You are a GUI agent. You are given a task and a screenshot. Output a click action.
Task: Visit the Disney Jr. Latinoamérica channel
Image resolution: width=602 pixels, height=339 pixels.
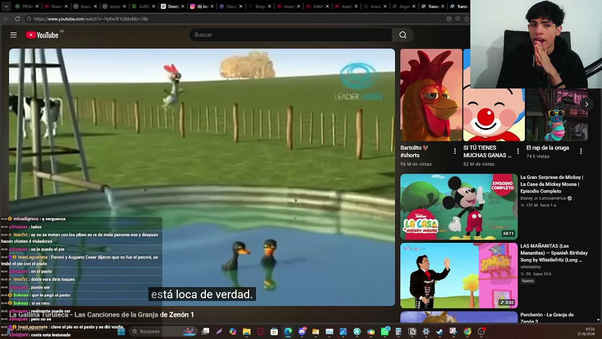point(543,198)
